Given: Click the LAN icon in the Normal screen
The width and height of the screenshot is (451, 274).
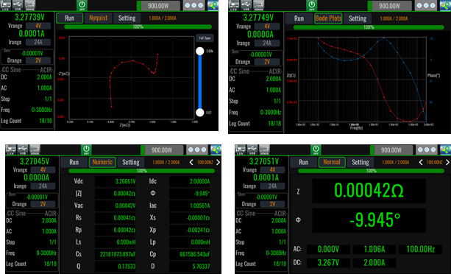Looking at the screenshot, I should (x=240, y=150).
